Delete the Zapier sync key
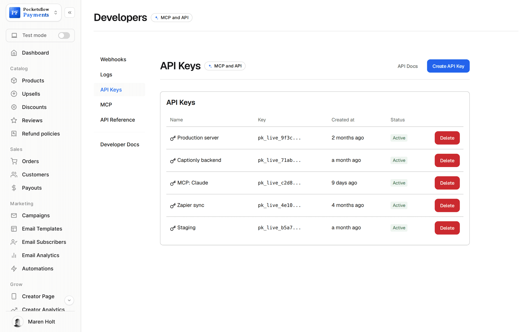The width and height of the screenshot is (531, 332). tap(447, 205)
